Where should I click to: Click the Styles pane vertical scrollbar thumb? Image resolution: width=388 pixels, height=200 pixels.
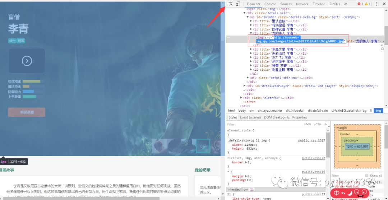point(328,145)
